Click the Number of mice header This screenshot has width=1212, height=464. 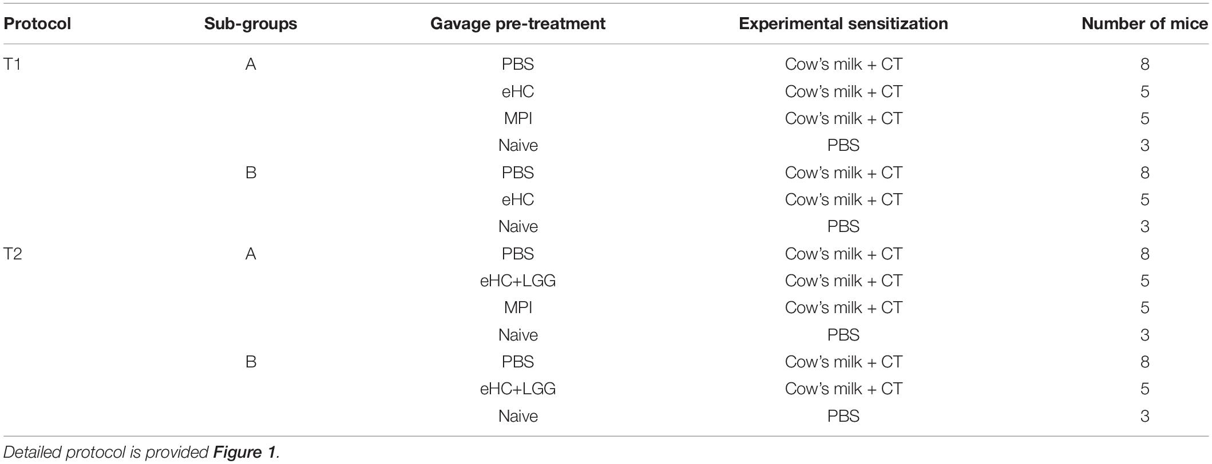click(1144, 23)
